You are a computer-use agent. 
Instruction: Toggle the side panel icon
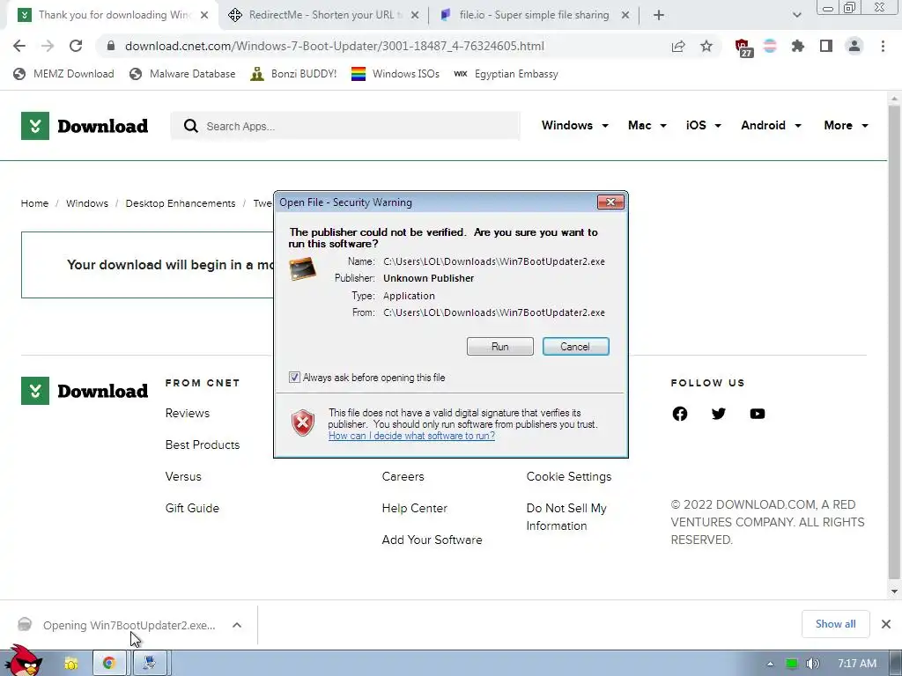(826, 46)
